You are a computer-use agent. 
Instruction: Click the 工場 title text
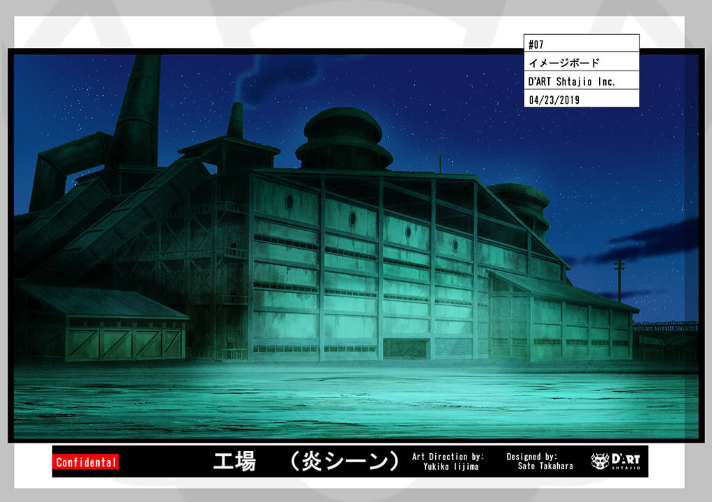(235, 461)
